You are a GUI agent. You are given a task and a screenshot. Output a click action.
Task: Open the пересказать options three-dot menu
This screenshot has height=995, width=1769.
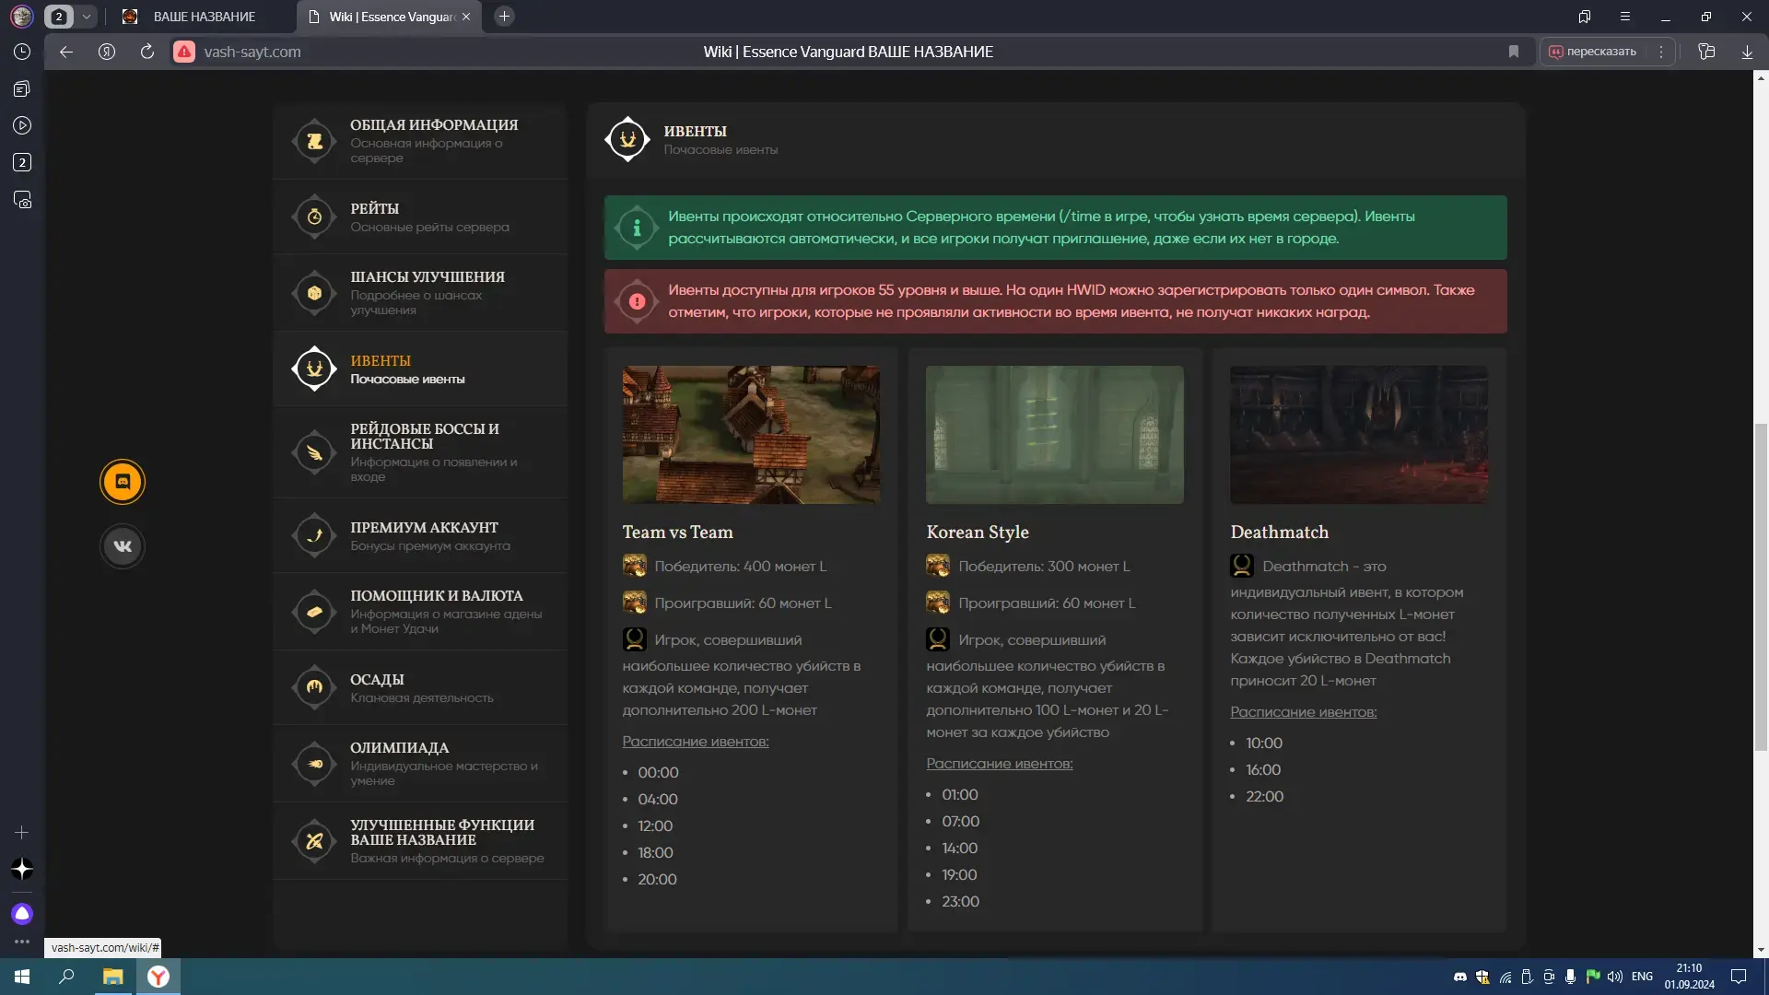pyautogui.click(x=1661, y=52)
